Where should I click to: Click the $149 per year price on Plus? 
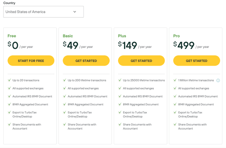135,45
